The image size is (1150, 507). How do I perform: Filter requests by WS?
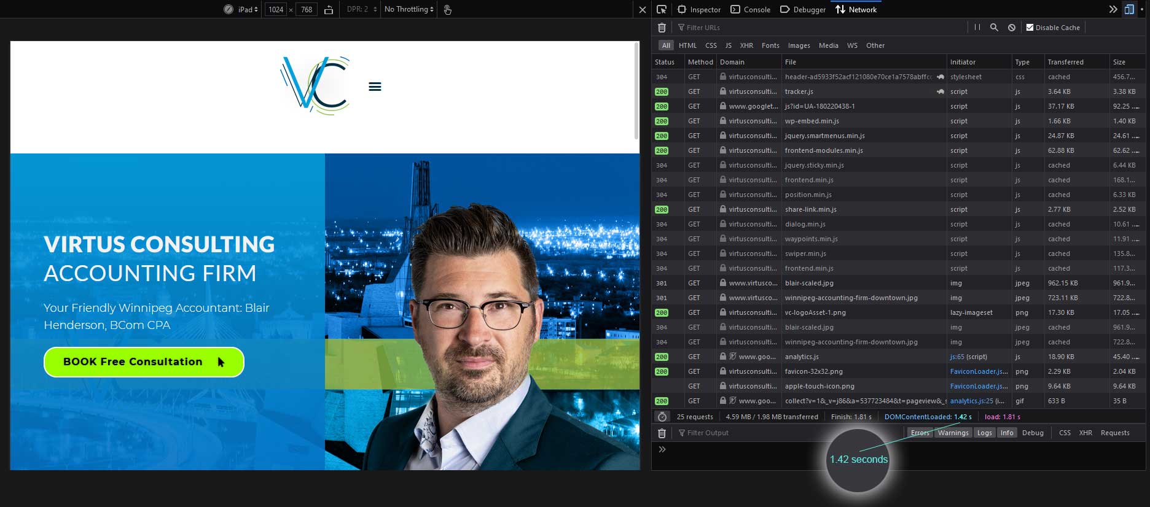(852, 45)
